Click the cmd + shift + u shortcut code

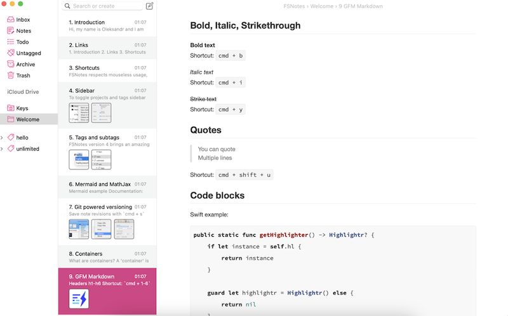[x=244, y=175]
